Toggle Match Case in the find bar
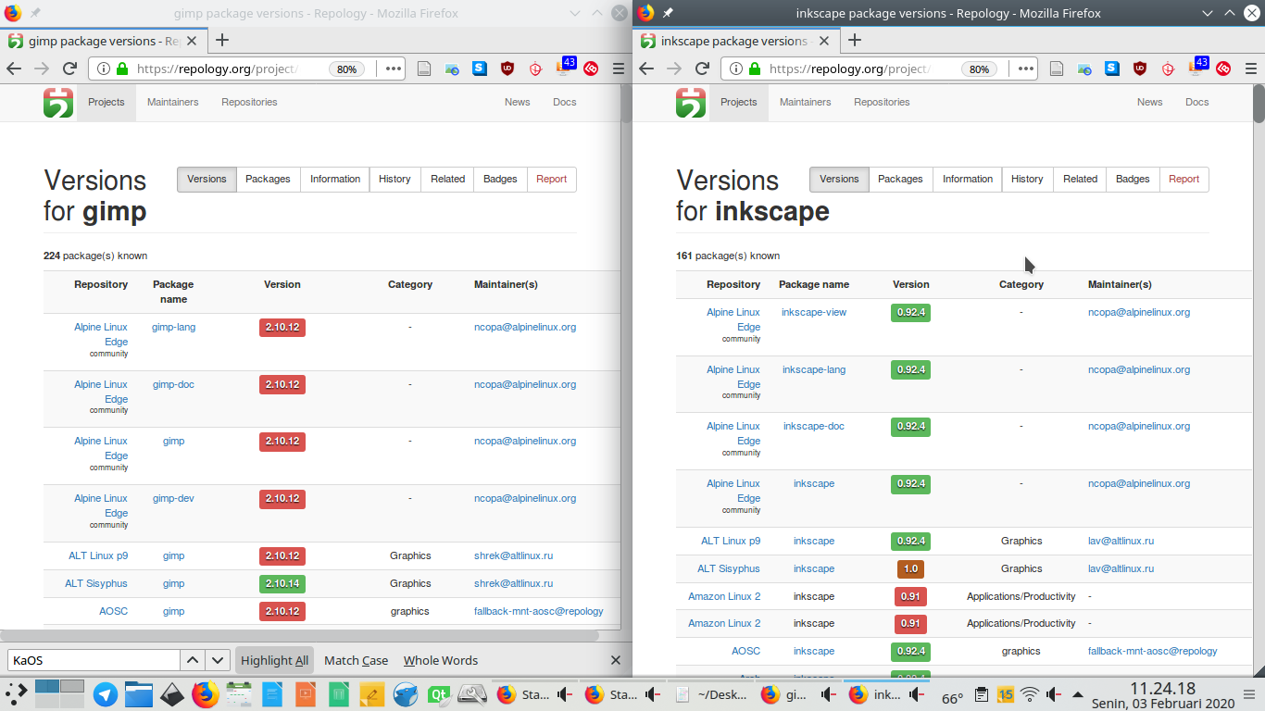 coord(357,660)
